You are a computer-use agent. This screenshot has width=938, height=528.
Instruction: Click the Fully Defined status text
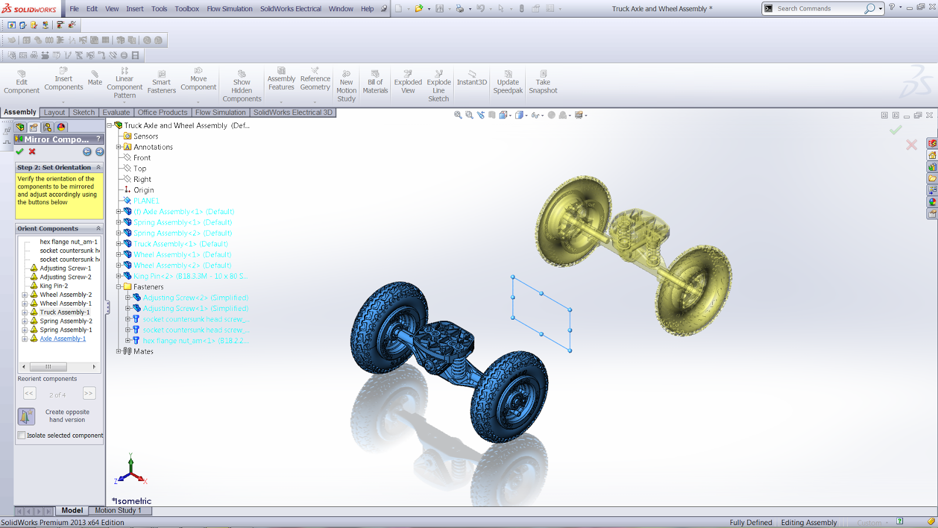pos(750,523)
